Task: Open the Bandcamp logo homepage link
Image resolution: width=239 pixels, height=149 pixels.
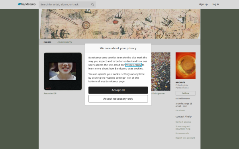Action: pos(27,4)
